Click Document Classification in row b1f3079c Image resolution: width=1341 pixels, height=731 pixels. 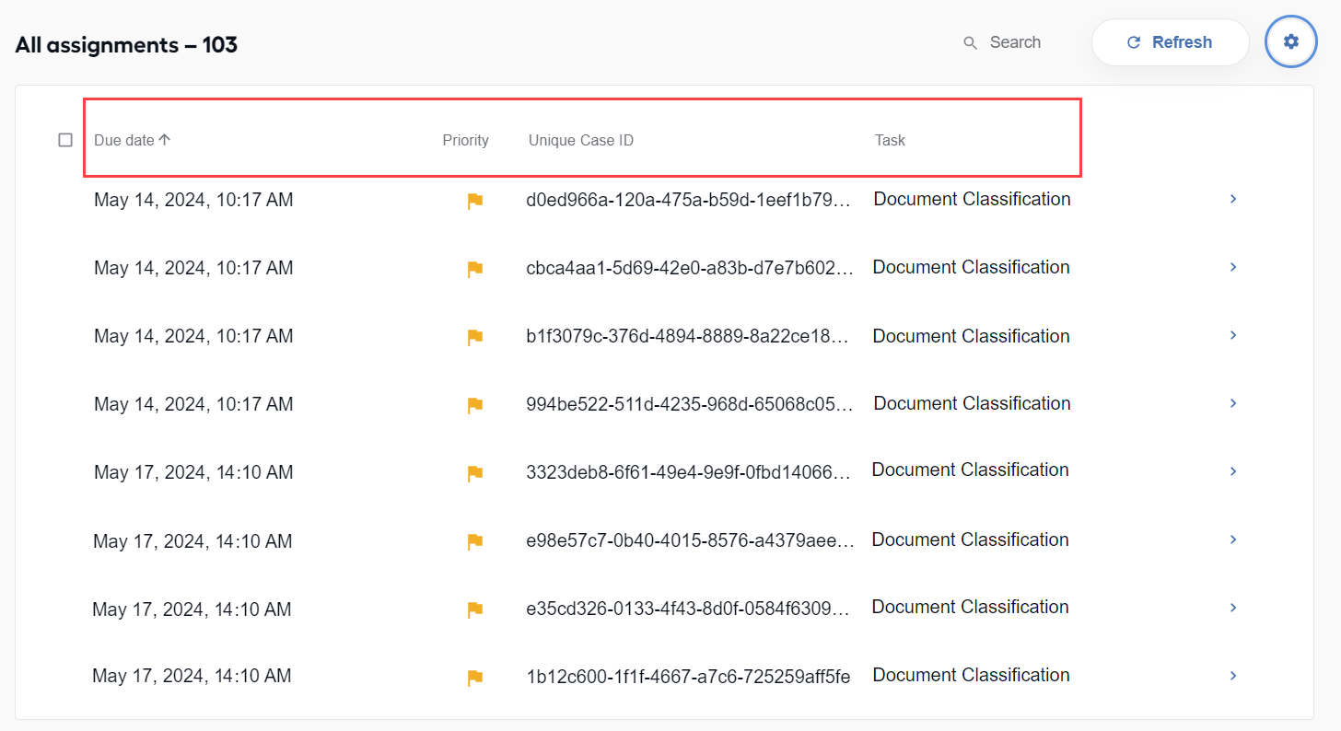[x=971, y=336]
